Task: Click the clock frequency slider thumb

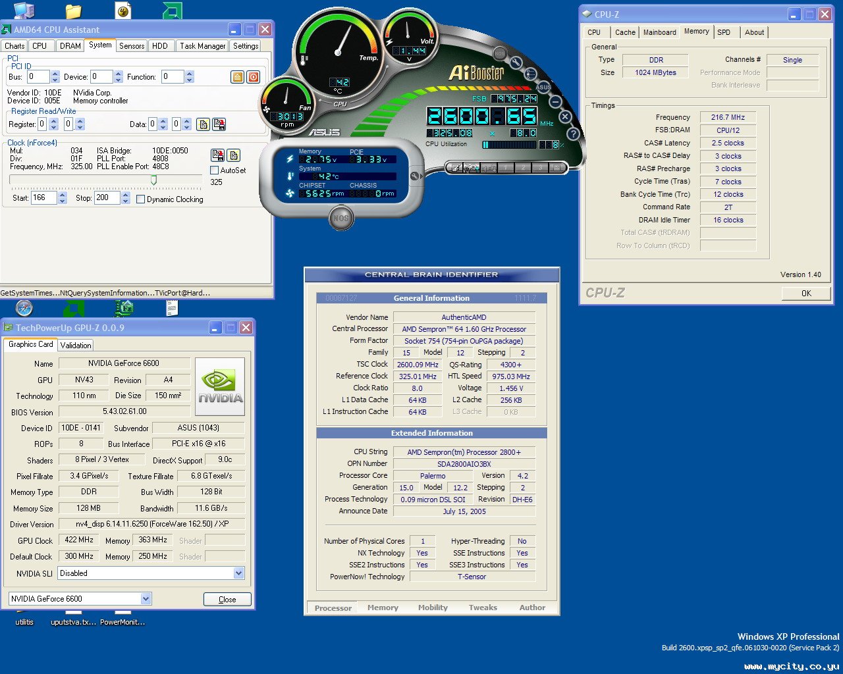Action: tap(153, 180)
